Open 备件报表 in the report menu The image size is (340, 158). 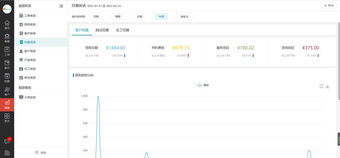pos(41,33)
